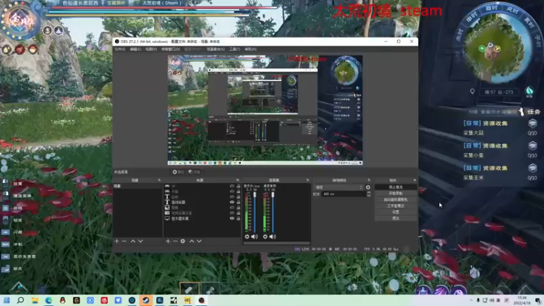Open the 工具(T) menu in OBS
Image resolution: width=544 pixels, height=306 pixels.
point(235,49)
